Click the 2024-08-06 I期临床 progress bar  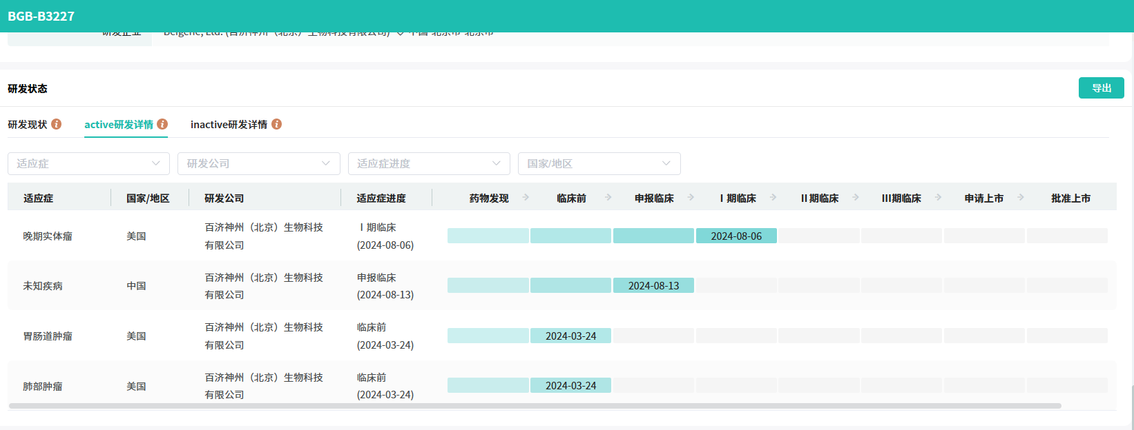click(736, 236)
